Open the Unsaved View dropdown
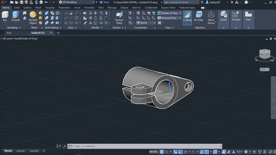Image resolution: width=276 pixels, height=155 pixels. coord(169,18)
